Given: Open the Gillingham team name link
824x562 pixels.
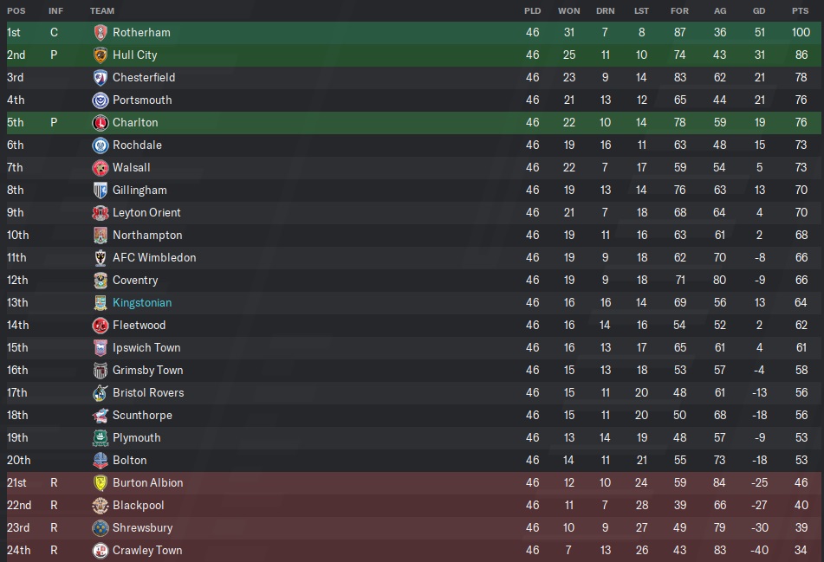Looking at the screenshot, I should pos(139,190).
